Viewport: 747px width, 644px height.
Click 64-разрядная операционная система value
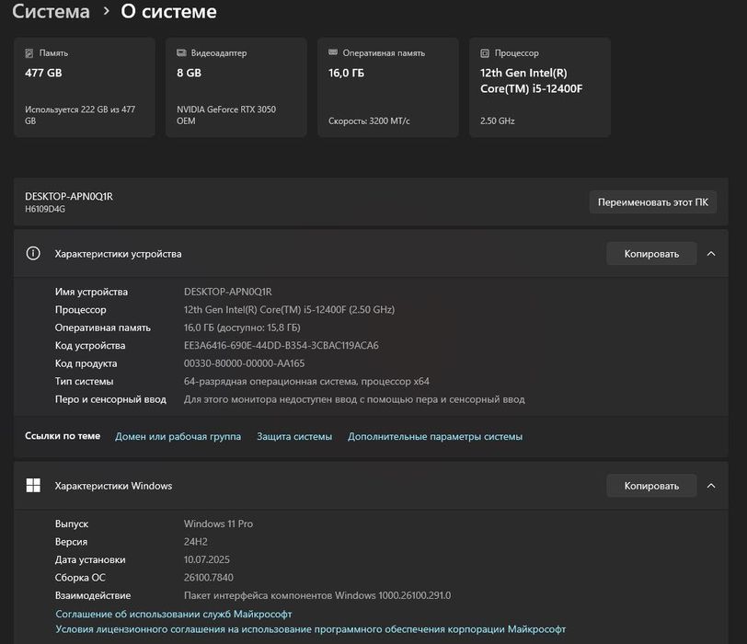pyautogui.click(x=306, y=382)
